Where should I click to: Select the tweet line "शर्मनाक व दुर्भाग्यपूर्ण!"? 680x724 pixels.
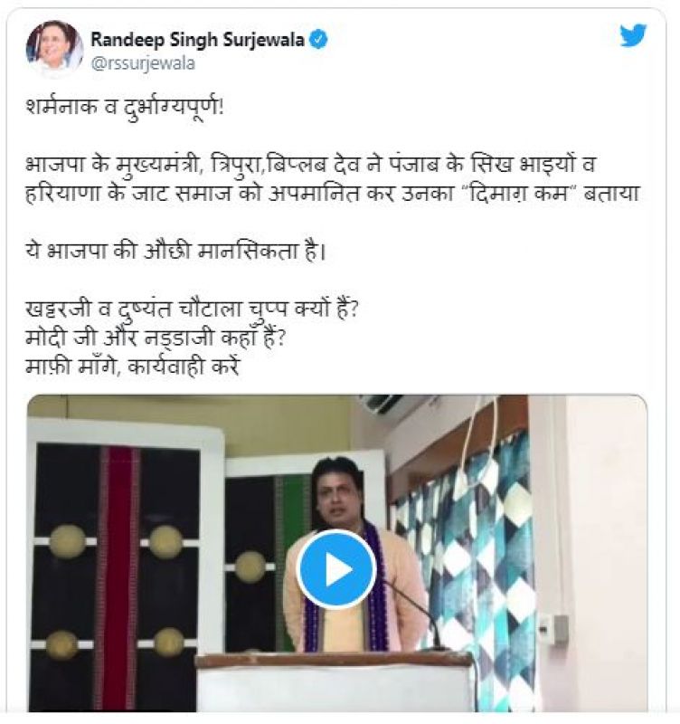(x=125, y=109)
